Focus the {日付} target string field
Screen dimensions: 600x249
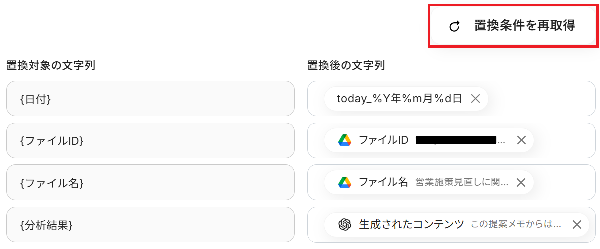[x=150, y=99]
